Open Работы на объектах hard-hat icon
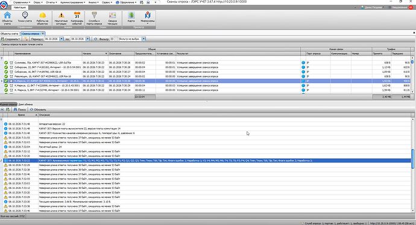Screen dimensions: 416x225 [42, 18]
